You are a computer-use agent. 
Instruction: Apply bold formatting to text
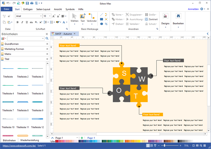click(x=17, y=22)
